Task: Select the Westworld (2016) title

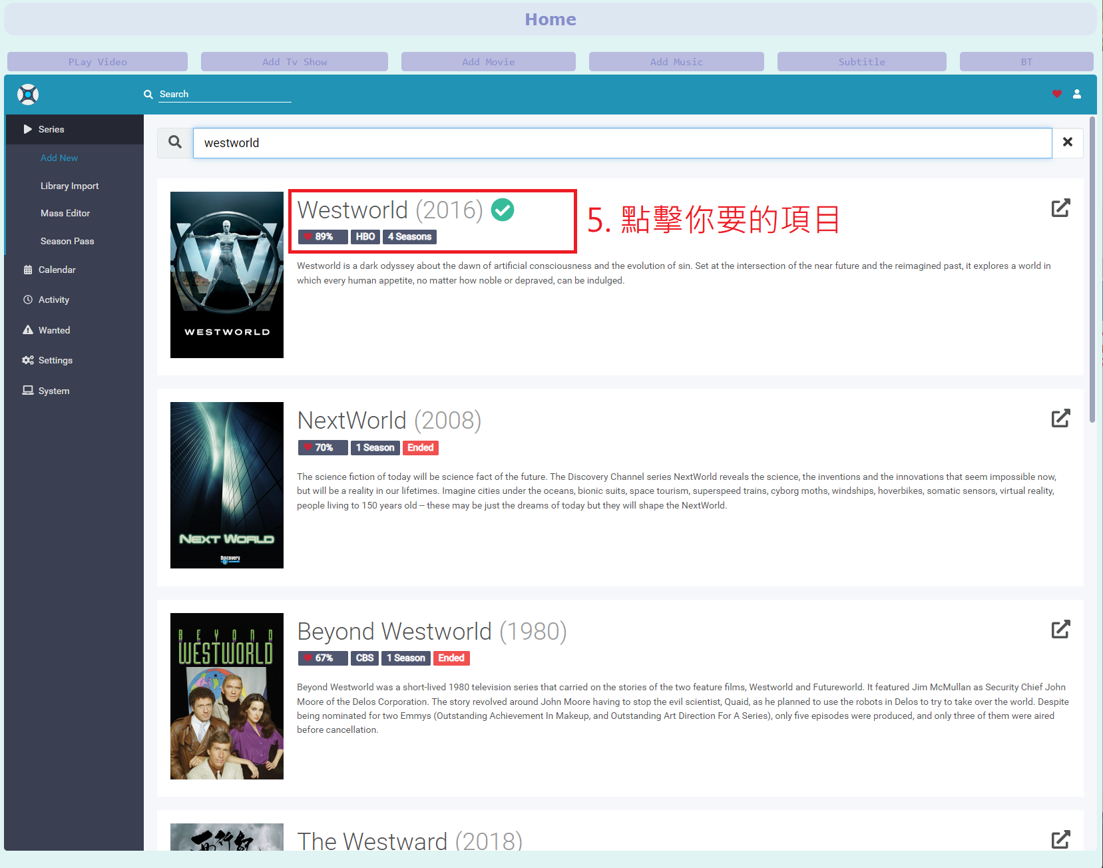Action: (389, 210)
